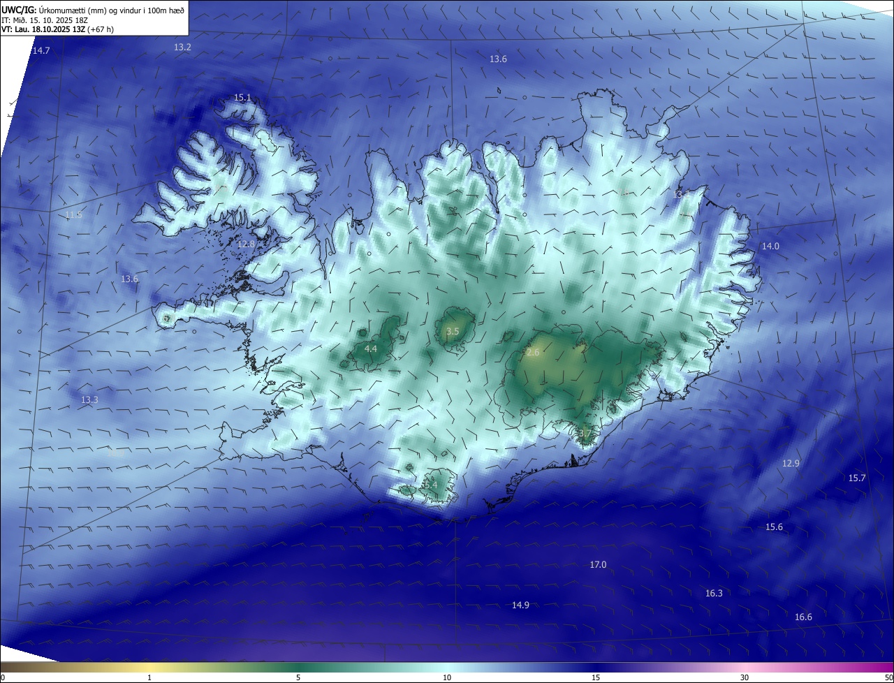Screen dimensions: 894x683
Task: Click the 16.6 value label
Action: point(803,617)
